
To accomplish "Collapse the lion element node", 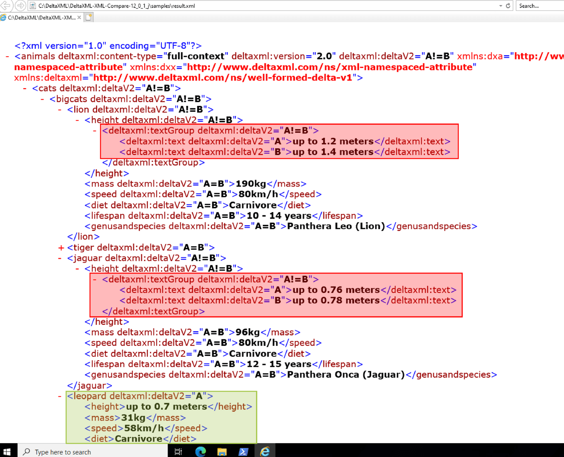I will pyautogui.click(x=60, y=110).
